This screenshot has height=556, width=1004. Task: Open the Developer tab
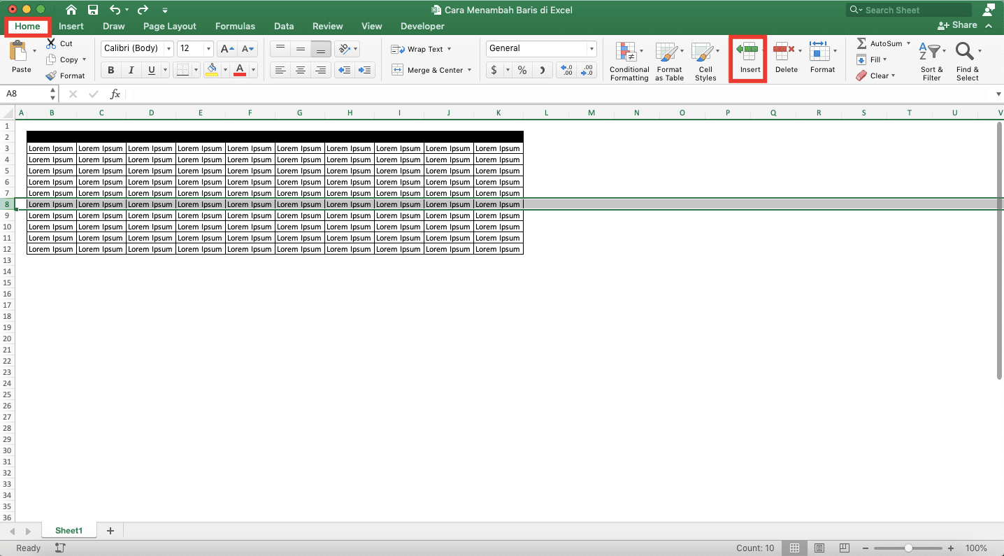tap(422, 26)
